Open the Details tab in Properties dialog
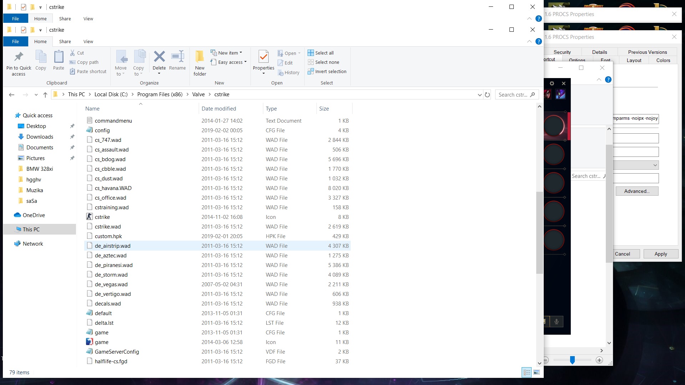This screenshot has height=385, width=685. click(599, 52)
